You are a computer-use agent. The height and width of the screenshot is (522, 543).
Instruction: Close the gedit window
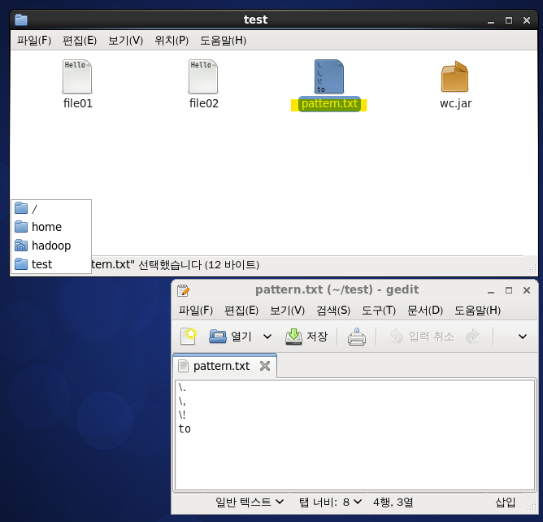point(527,290)
